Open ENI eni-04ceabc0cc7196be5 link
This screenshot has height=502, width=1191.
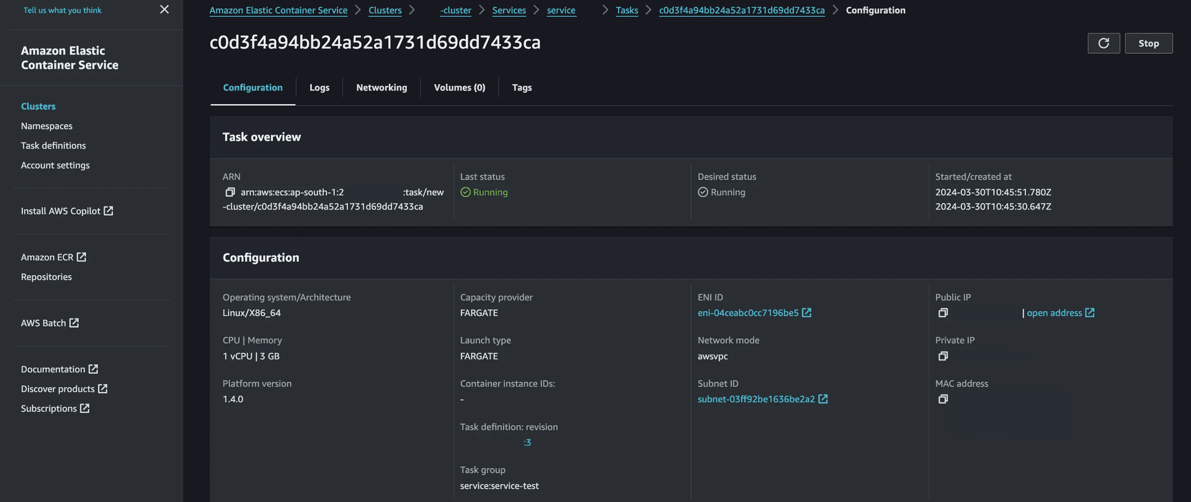(x=747, y=313)
